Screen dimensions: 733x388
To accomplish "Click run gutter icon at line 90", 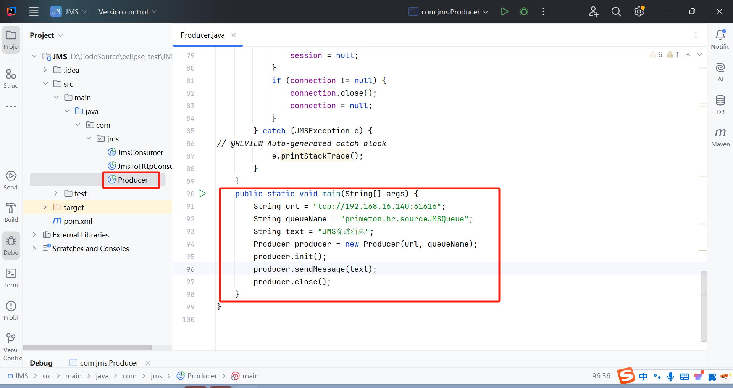I will 202,194.
